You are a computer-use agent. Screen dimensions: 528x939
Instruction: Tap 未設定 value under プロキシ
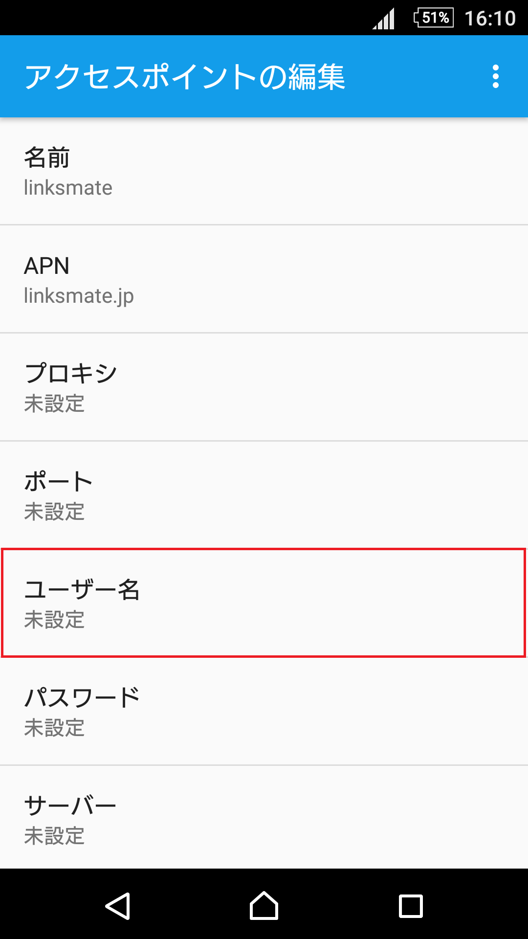[x=54, y=403]
